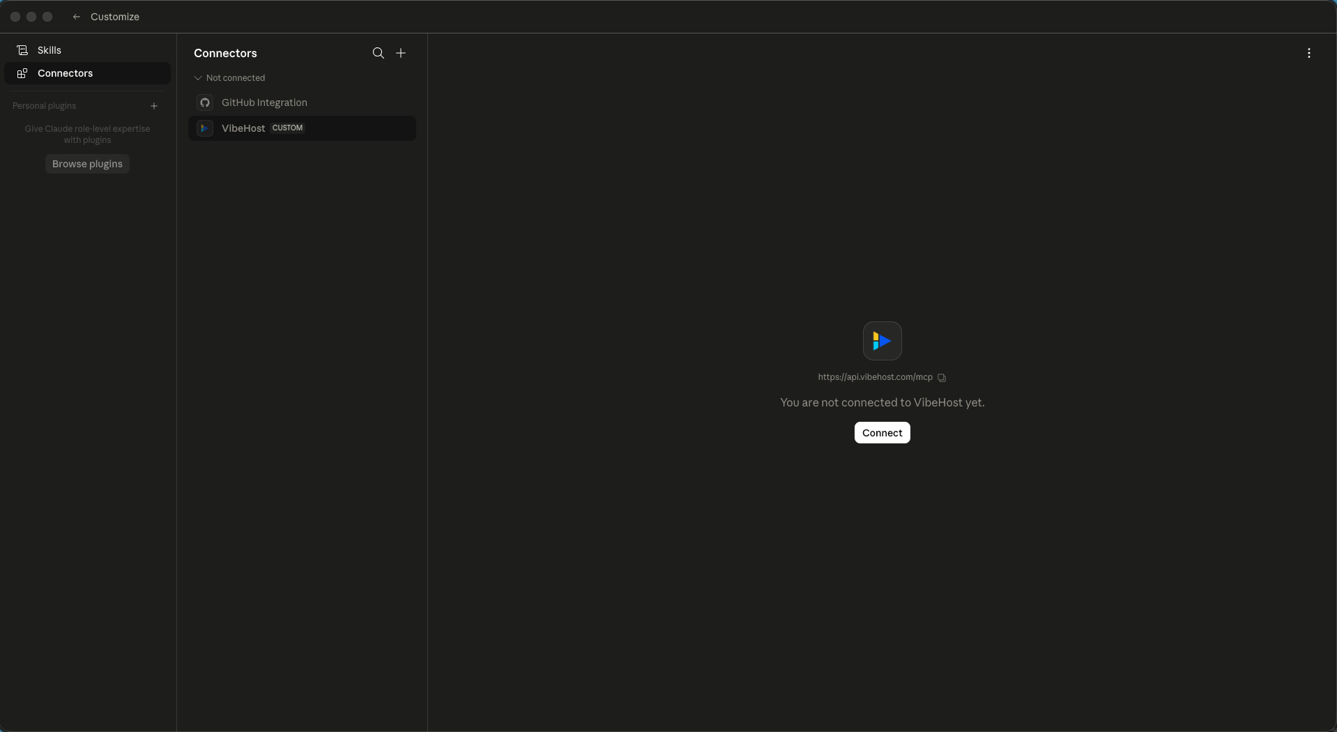Search connectors with magnifier icon
1337x732 pixels.
pyautogui.click(x=378, y=53)
